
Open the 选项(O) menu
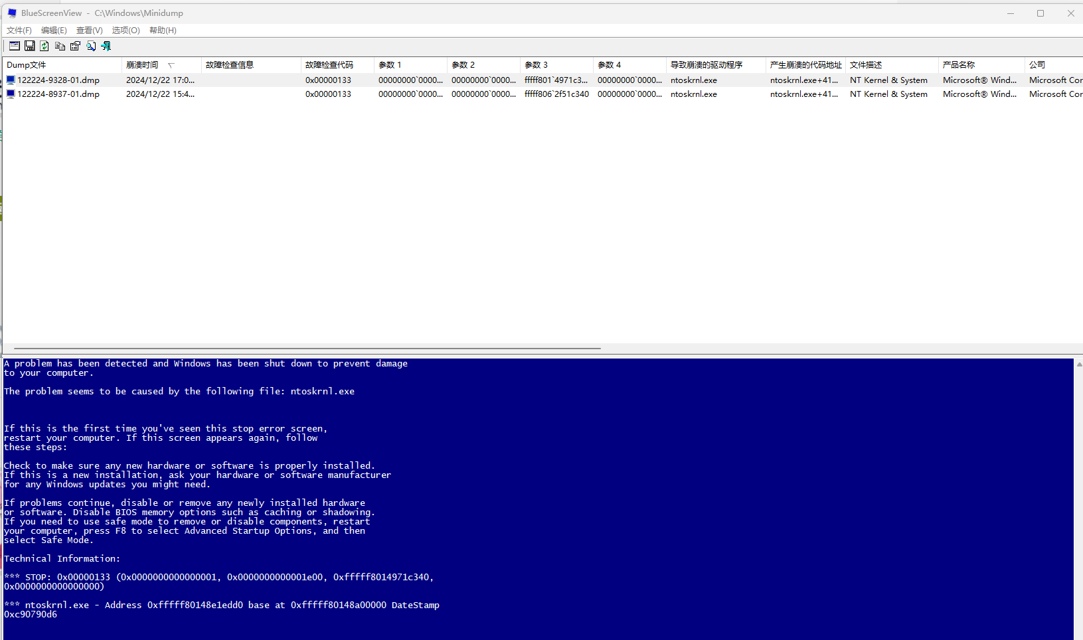(125, 31)
